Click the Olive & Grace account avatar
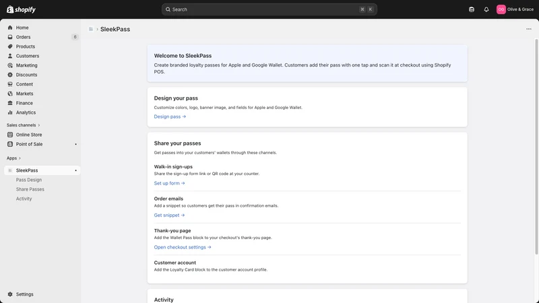This screenshot has height=303, width=539. [501, 9]
